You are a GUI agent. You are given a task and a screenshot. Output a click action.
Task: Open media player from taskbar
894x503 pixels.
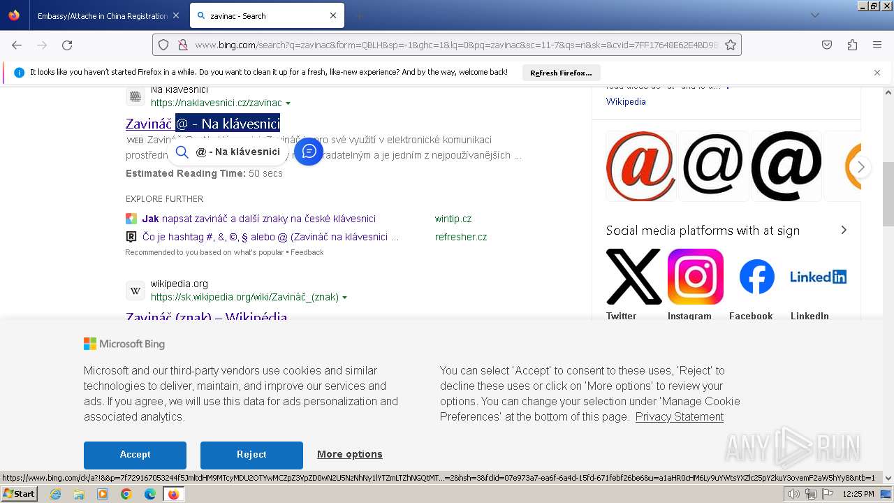tap(103, 494)
